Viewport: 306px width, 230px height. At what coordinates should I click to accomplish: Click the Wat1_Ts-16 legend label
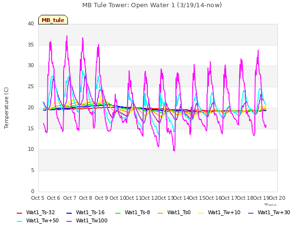pos(90,213)
